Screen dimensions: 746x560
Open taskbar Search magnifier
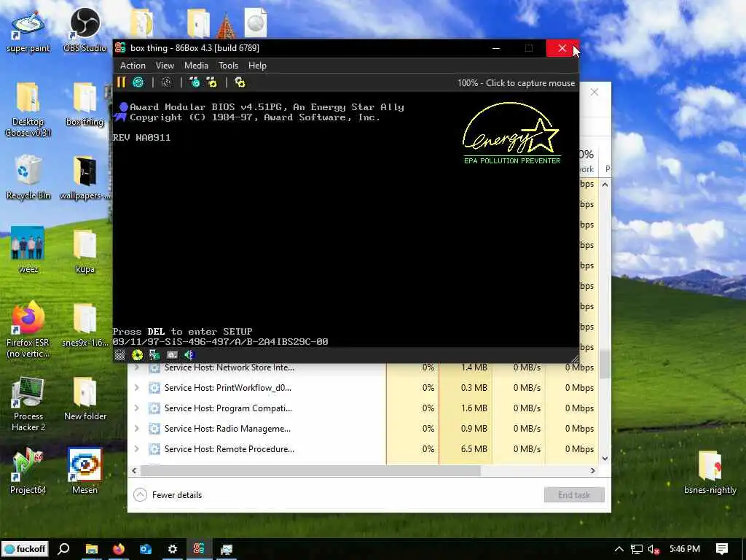(x=64, y=549)
